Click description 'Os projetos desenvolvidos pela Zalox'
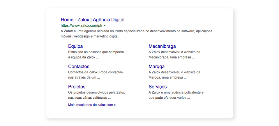 [x=96, y=93]
